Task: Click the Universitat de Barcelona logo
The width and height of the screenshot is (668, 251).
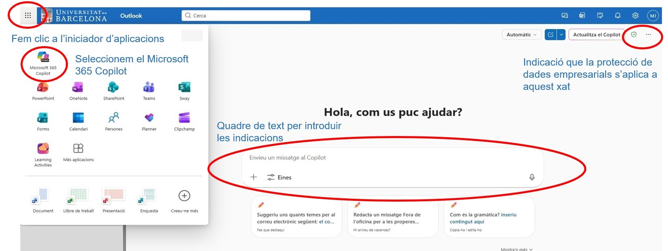Action: 75,16
